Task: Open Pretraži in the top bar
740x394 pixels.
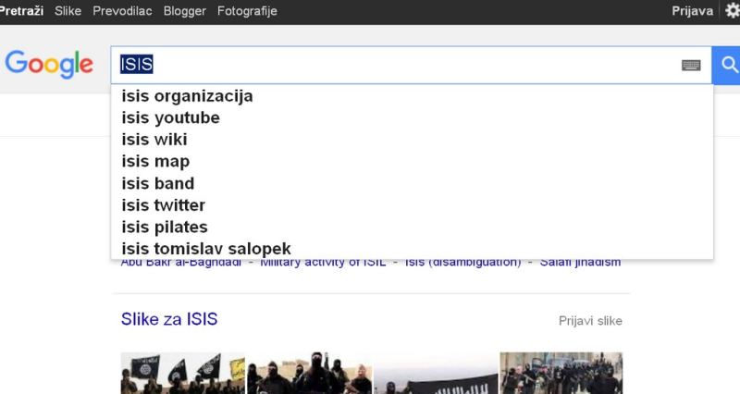Action: 21,11
